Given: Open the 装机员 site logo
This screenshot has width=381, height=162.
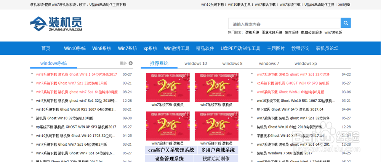Looking at the screenshot, I should (56, 24).
